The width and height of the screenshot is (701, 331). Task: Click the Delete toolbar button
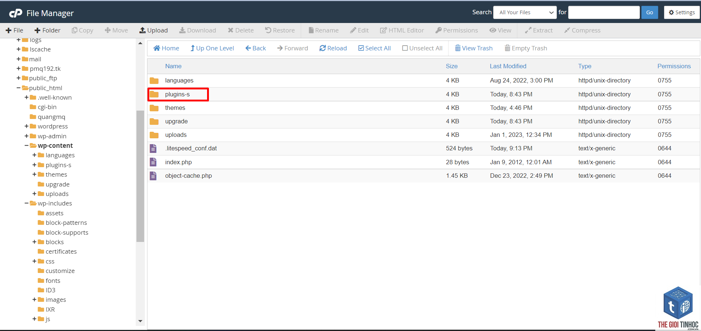[241, 30]
